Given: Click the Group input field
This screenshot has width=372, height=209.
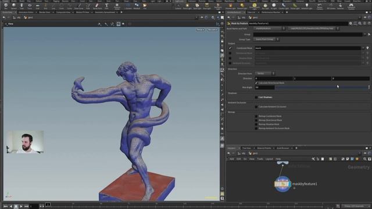Looking at the screenshot, I should coord(307,34).
